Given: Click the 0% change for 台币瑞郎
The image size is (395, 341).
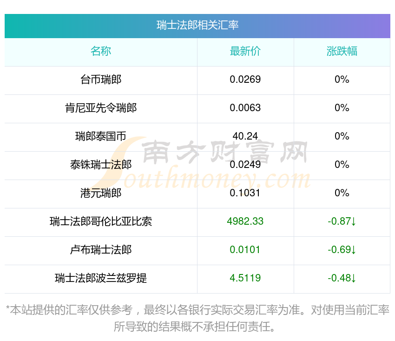Looking at the screenshot, I should (x=342, y=80).
